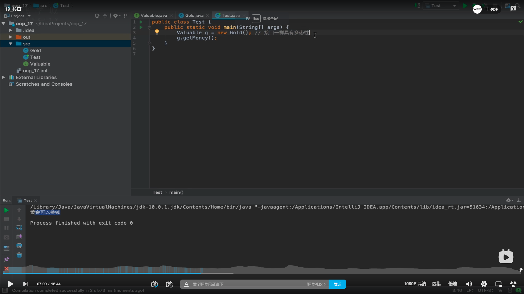Mute the video volume speaker icon
The image size is (524, 294).
469,284
